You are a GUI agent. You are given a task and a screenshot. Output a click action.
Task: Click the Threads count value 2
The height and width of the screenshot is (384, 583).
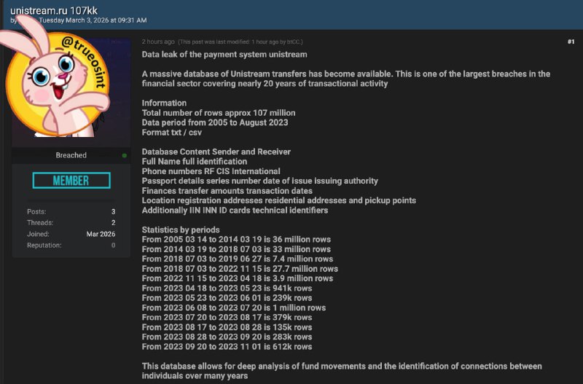(x=113, y=223)
